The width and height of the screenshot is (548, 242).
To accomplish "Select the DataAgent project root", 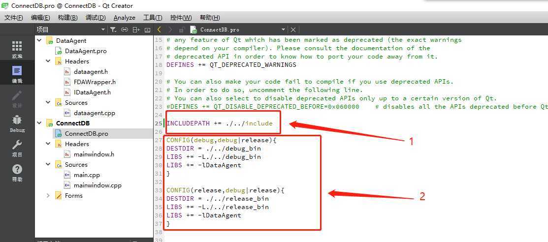I will click(x=71, y=40).
